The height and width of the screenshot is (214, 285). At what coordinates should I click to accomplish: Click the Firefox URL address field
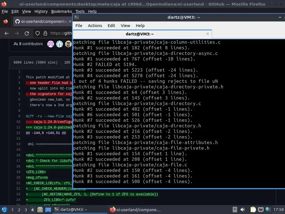[x=61, y=33]
